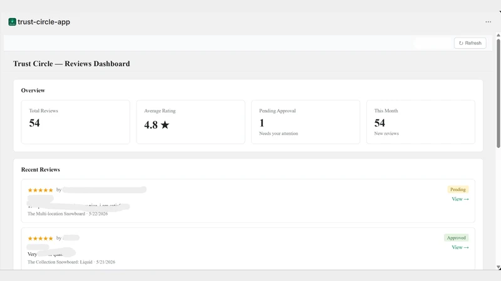Viewport: 501px width, 281px height.
Task: Open the three-dot more options menu
Action: 488,22
